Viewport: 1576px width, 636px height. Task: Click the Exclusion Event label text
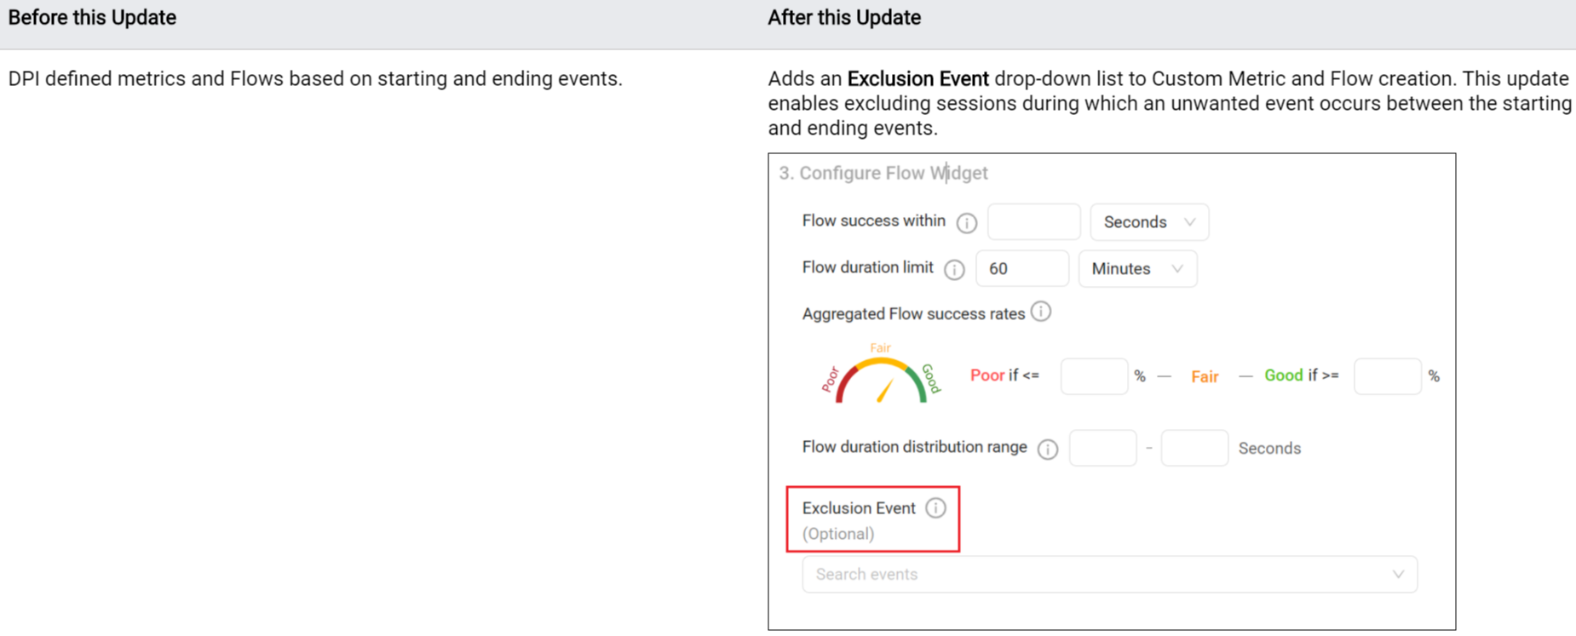click(859, 508)
